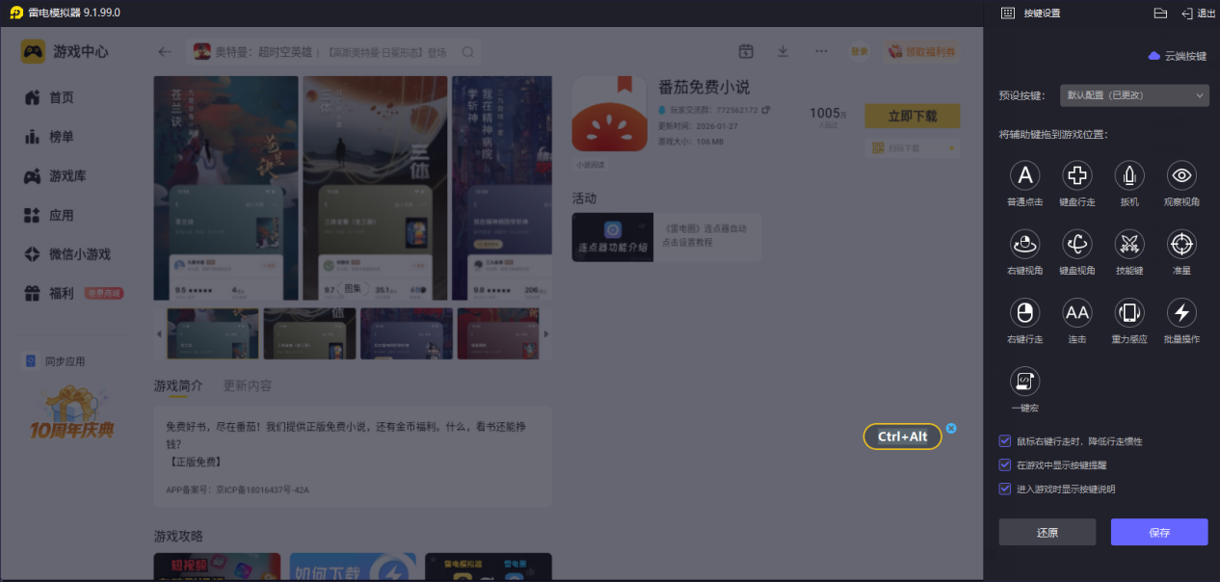Image resolution: width=1220 pixels, height=582 pixels.
Task: Select the 技能键 crossed-swords icon
Action: (1129, 244)
